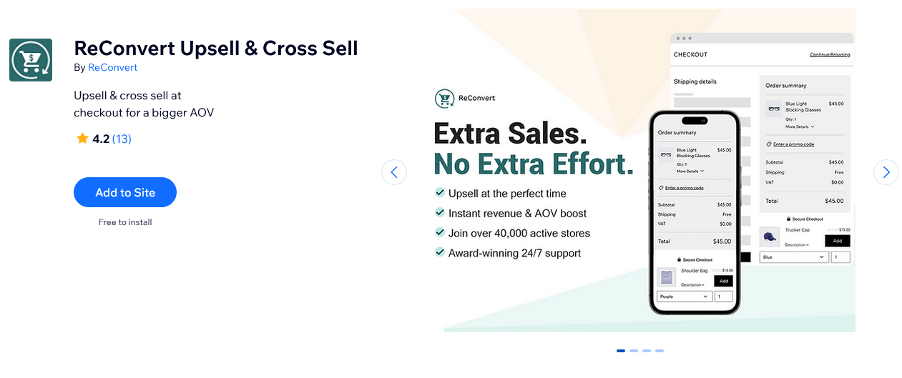Select the last carousel pagination dot

pyautogui.click(x=660, y=351)
